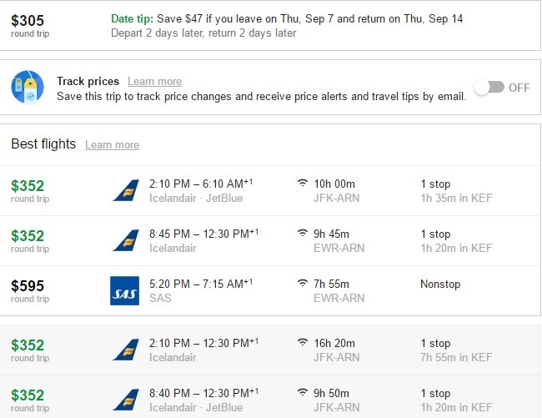
Task: Click Wi-Fi icon on the 9h 45m flight
Action: click(x=303, y=233)
